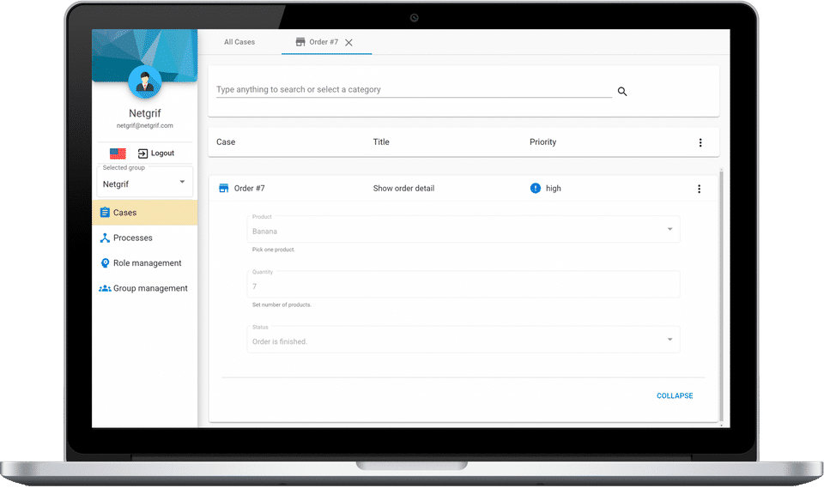
Task: Click the Case column header
Action: pyautogui.click(x=226, y=142)
